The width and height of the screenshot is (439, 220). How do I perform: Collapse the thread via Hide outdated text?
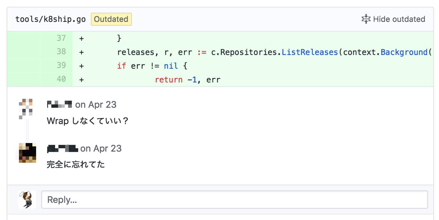(399, 19)
